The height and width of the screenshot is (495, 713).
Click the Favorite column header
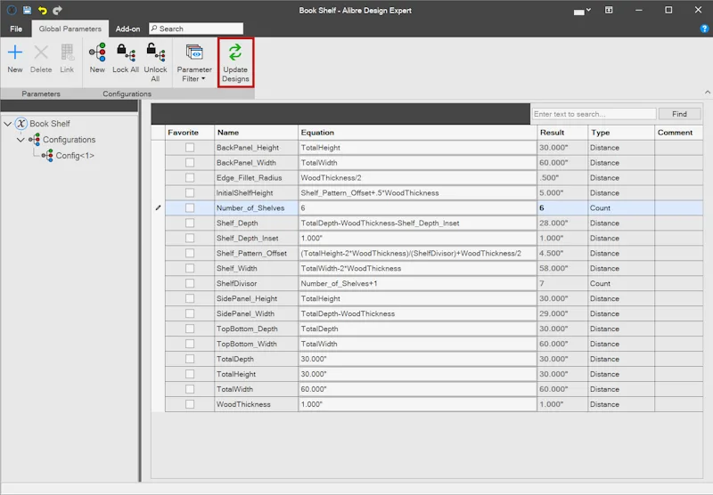[190, 133]
